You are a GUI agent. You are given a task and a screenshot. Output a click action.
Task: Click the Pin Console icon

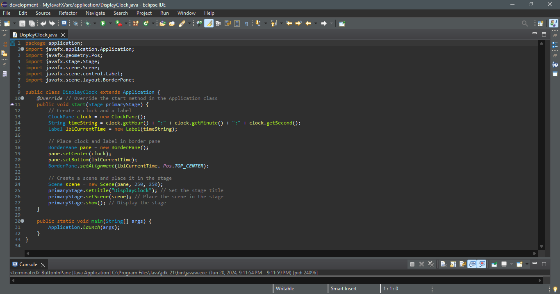(x=494, y=264)
